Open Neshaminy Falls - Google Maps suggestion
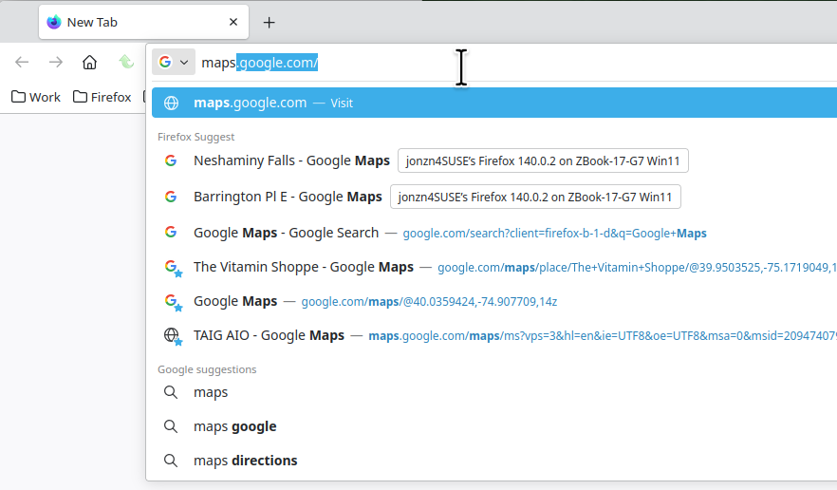Viewport: 837px width, 490px height. [x=494, y=160]
